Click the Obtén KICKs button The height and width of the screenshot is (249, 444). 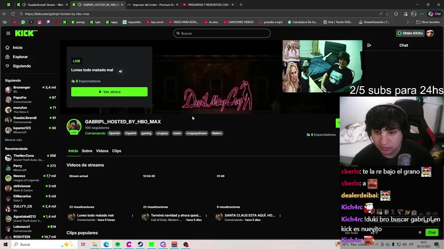click(410, 33)
